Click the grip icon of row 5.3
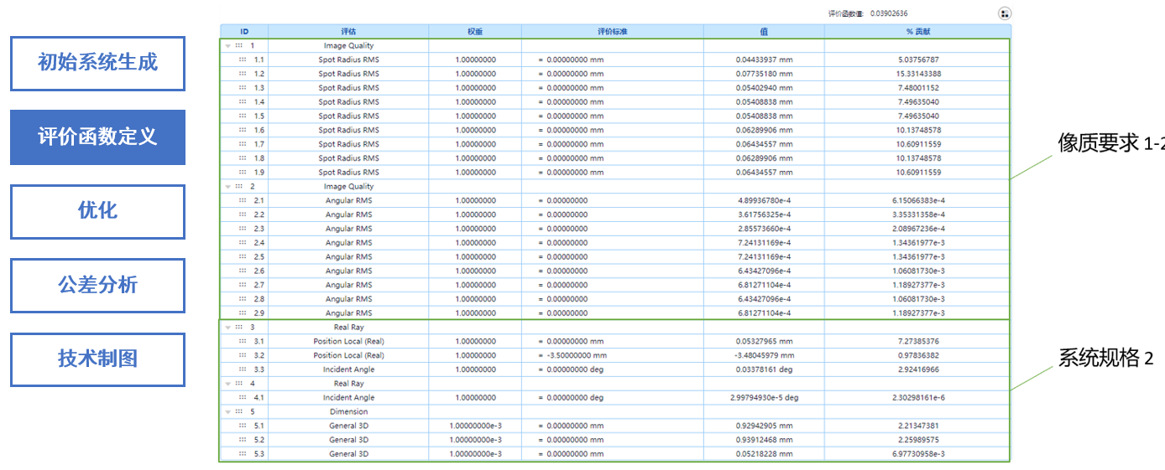1165x470 pixels. (x=243, y=454)
